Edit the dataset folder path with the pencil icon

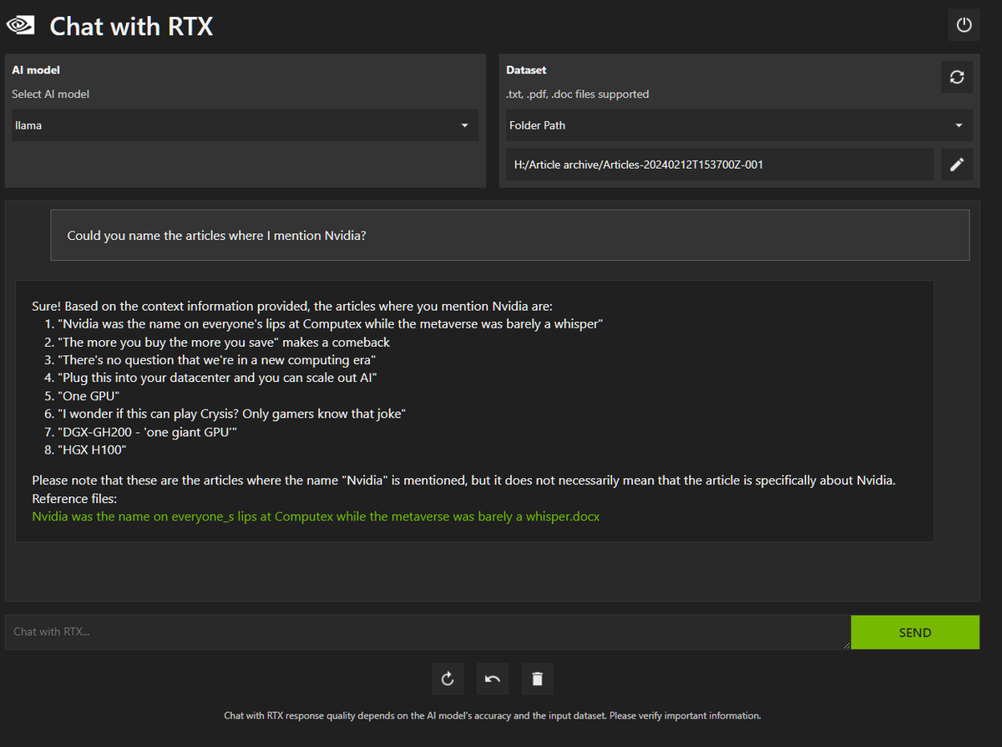(x=957, y=164)
